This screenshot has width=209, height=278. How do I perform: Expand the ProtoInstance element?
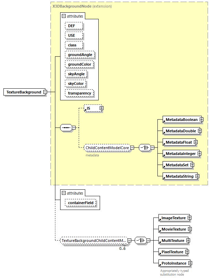point(190,263)
